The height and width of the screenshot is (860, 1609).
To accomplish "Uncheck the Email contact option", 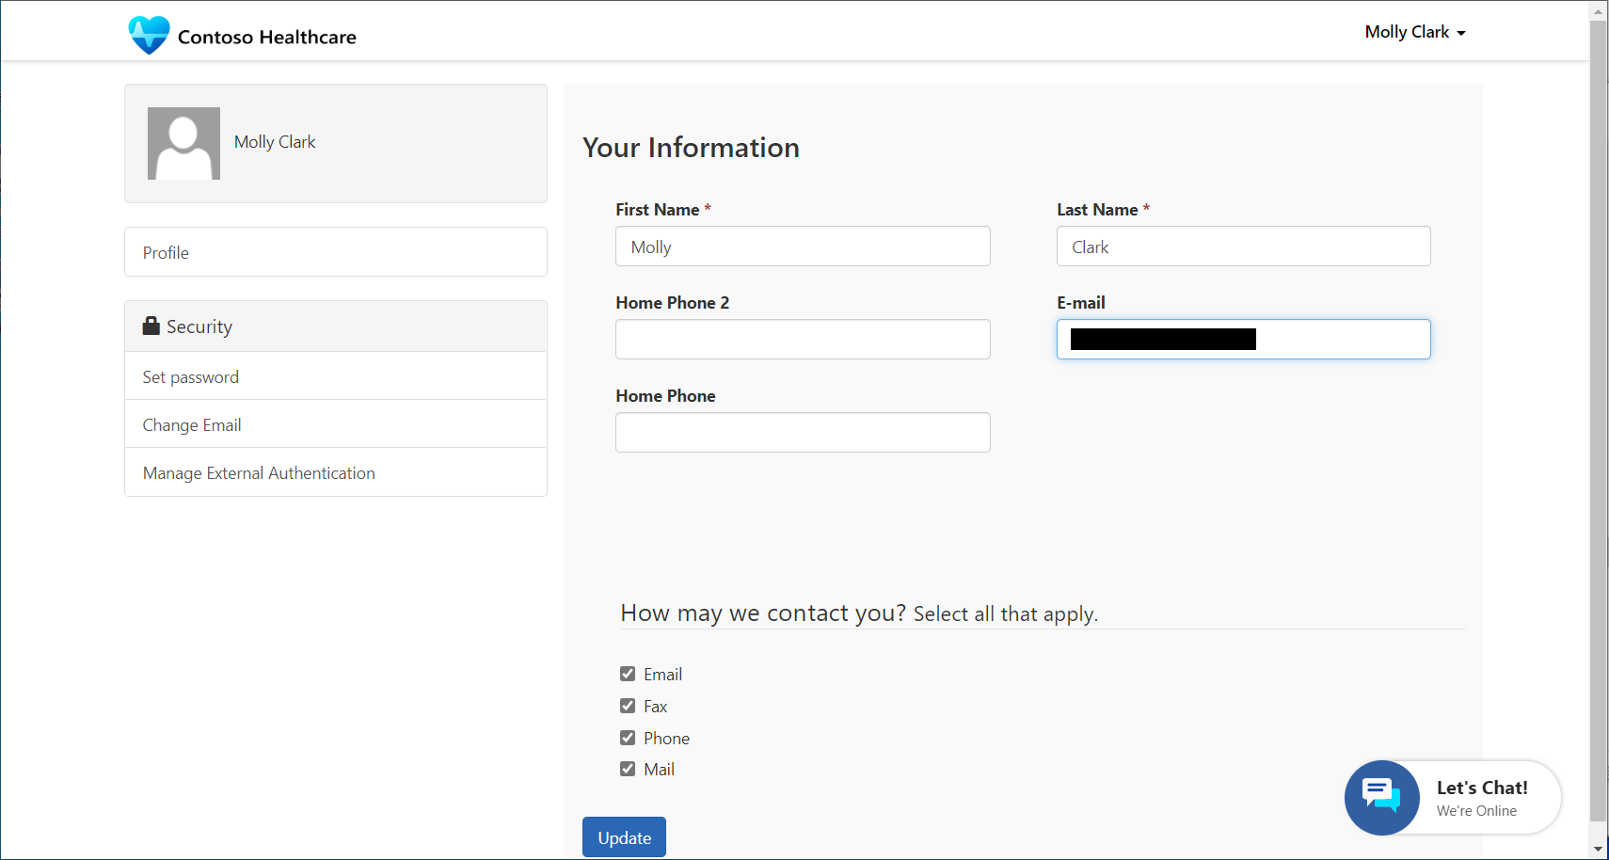I will pos(628,673).
